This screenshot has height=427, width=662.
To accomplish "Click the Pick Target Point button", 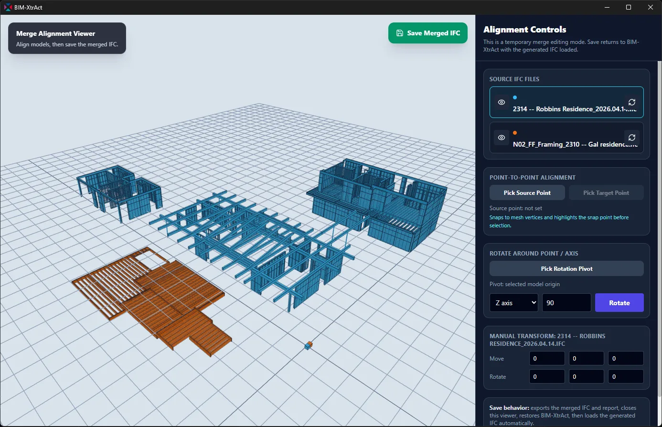I will (x=606, y=193).
